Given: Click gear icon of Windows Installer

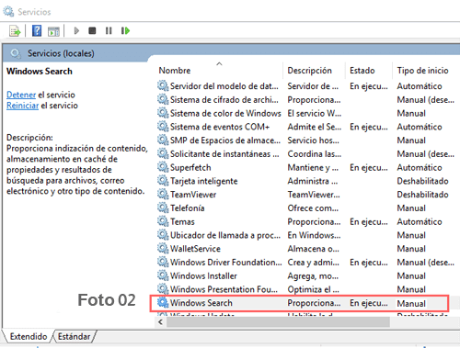Looking at the screenshot, I should pyautogui.click(x=163, y=275).
